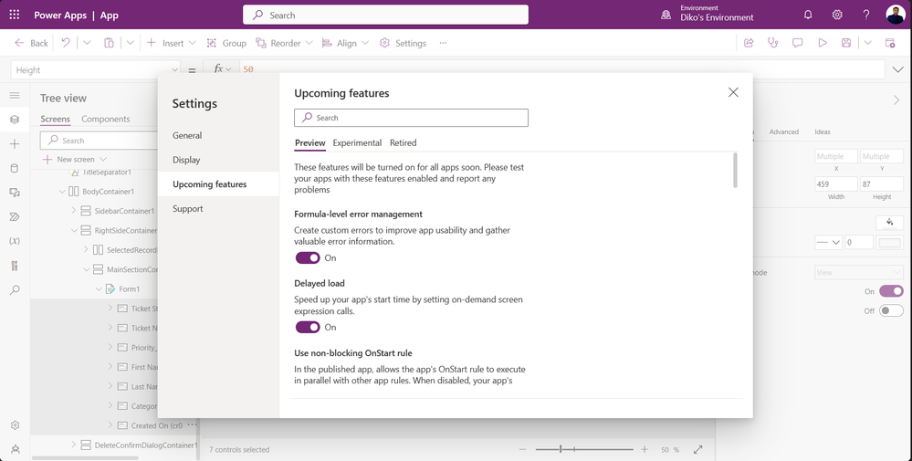The image size is (912, 461).
Task: Click the Settings dialog scrollbar
Action: (x=735, y=171)
